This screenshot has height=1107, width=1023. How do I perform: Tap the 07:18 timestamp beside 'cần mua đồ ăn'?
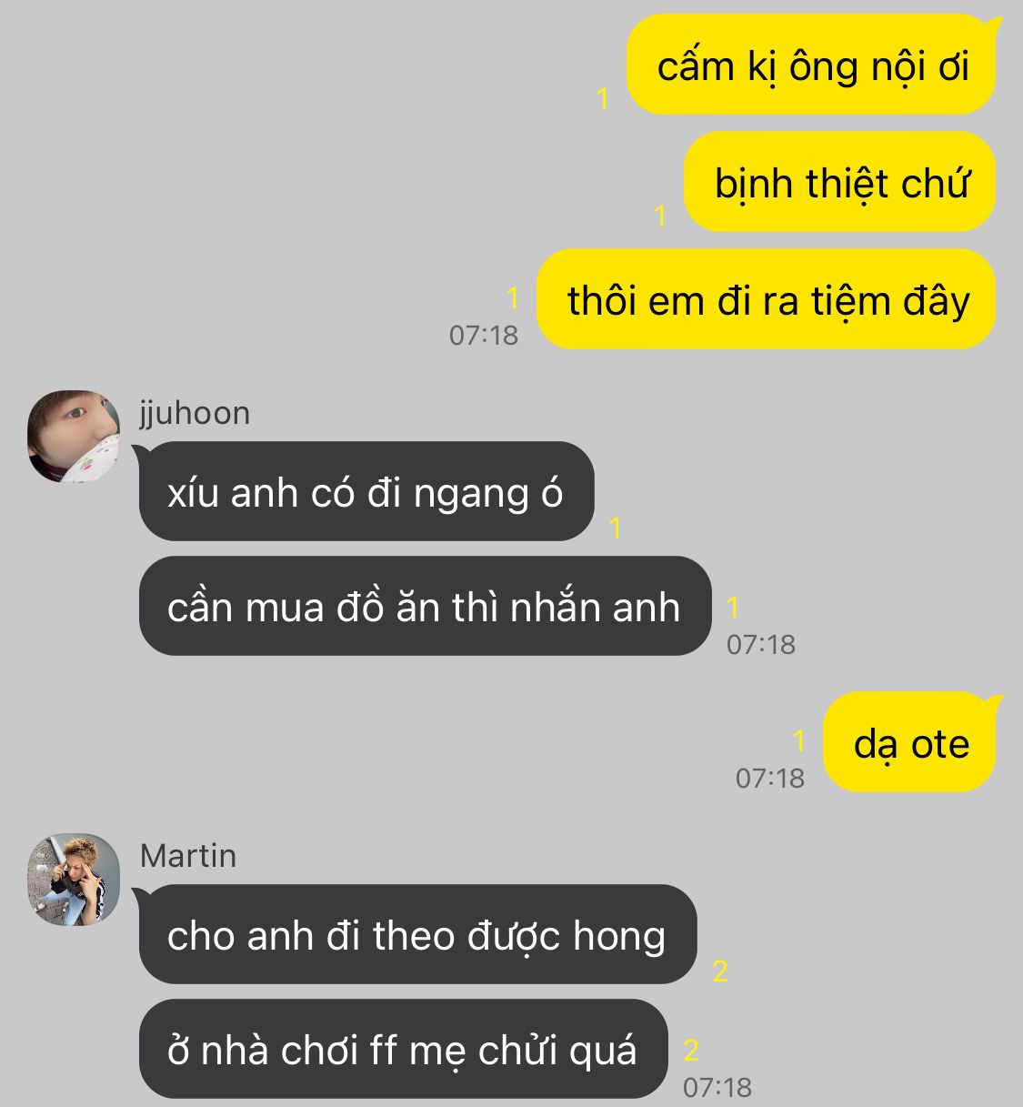(x=761, y=644)
